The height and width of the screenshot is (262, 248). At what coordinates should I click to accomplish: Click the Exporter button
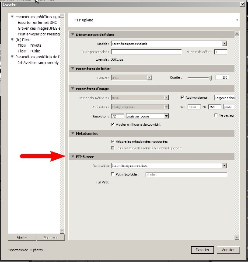coord(203,250)
